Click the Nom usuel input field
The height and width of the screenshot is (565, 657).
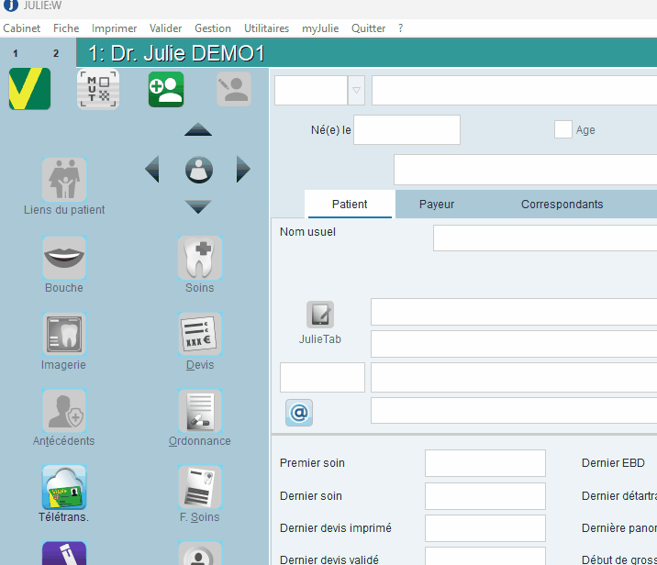(545, 238)
